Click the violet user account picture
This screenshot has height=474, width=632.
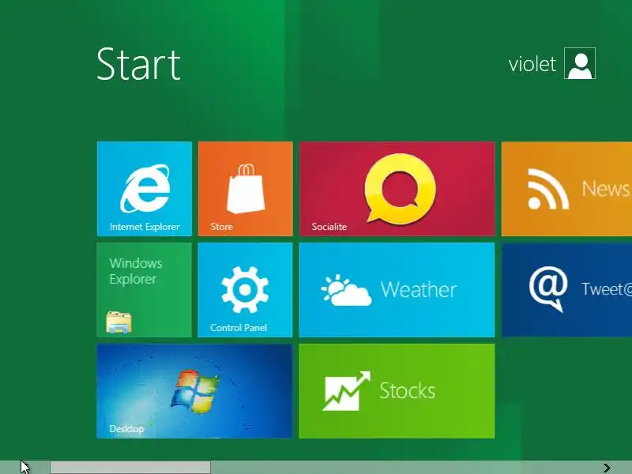tap(580, 63)
